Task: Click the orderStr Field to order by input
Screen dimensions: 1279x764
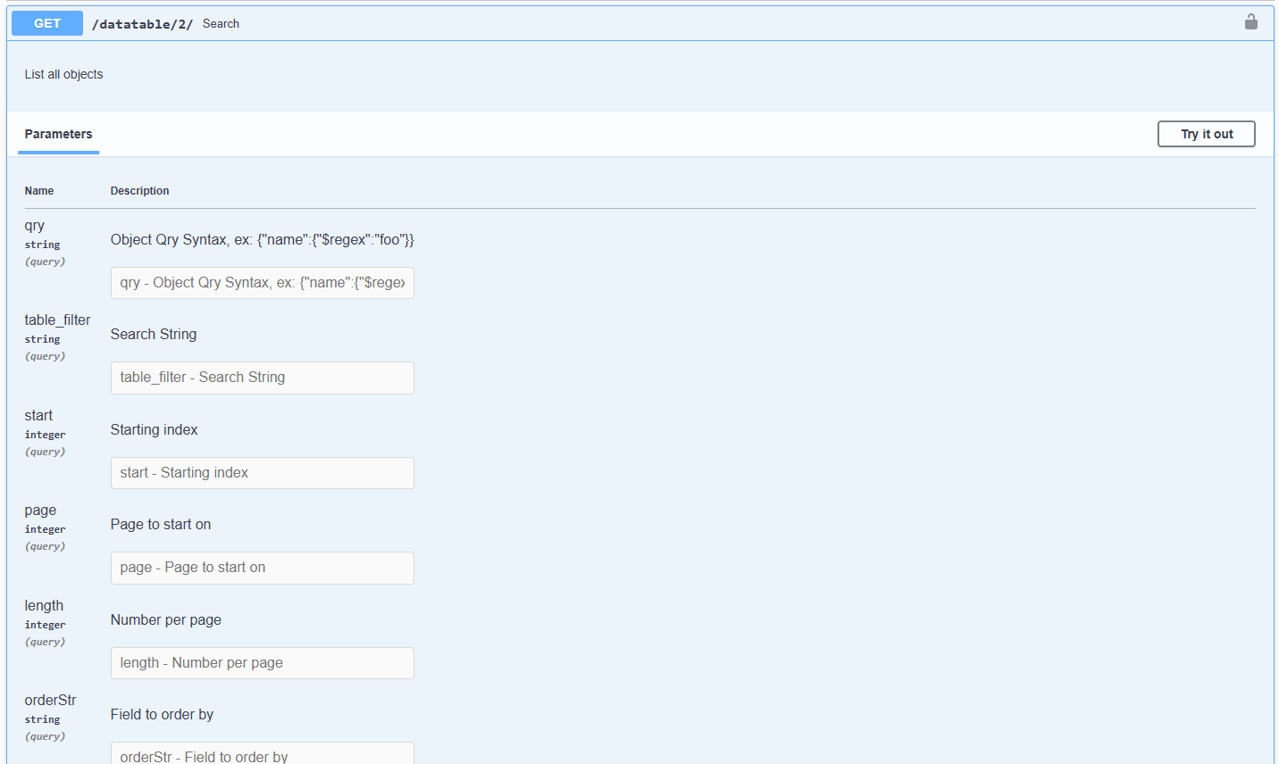Action: (x=262, y=754)
